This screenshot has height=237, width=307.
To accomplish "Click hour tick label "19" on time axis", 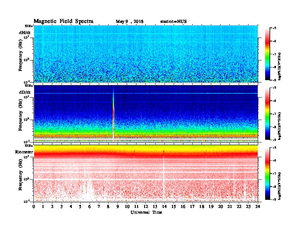I will 211,207.
